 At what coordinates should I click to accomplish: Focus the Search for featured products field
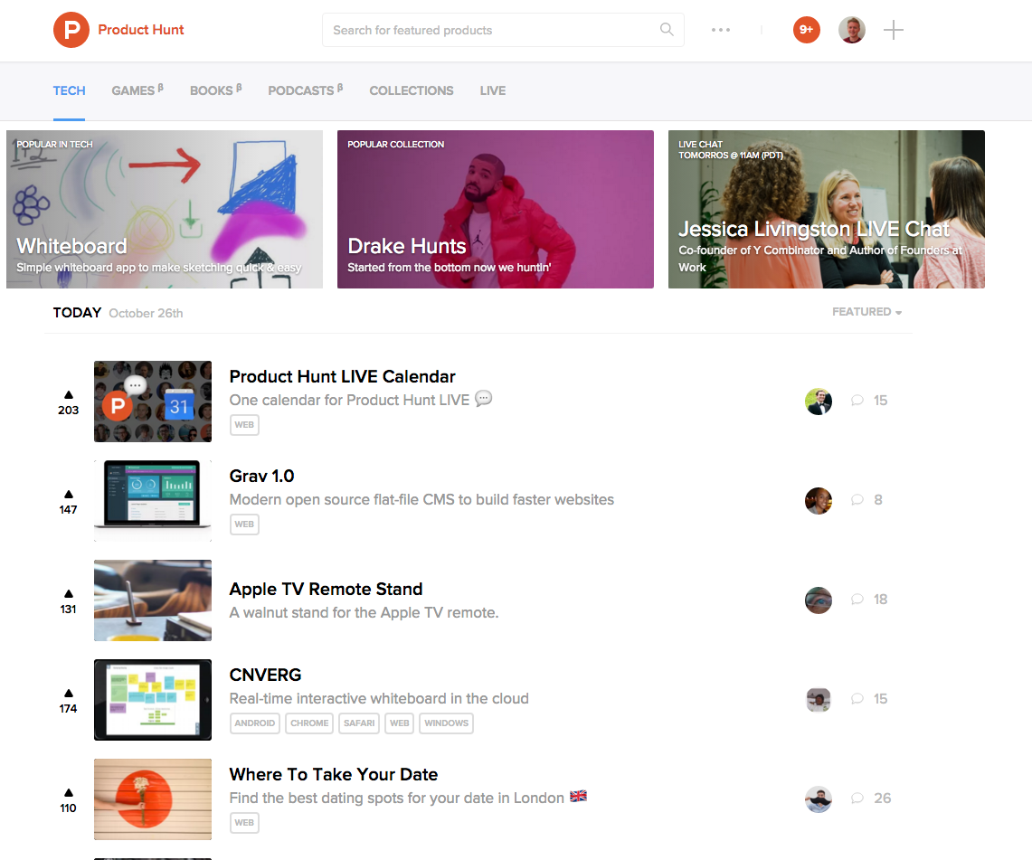pyautogui.click(x=503, y=30)
